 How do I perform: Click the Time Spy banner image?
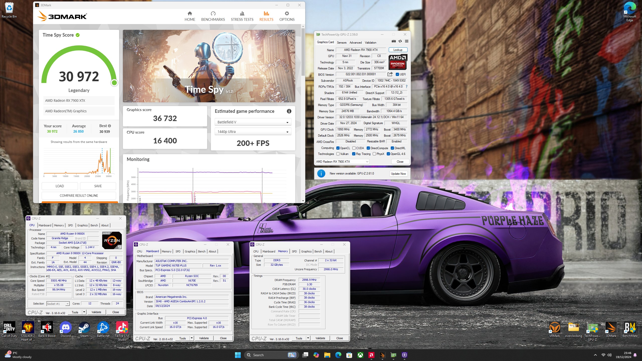coord(209,66)
